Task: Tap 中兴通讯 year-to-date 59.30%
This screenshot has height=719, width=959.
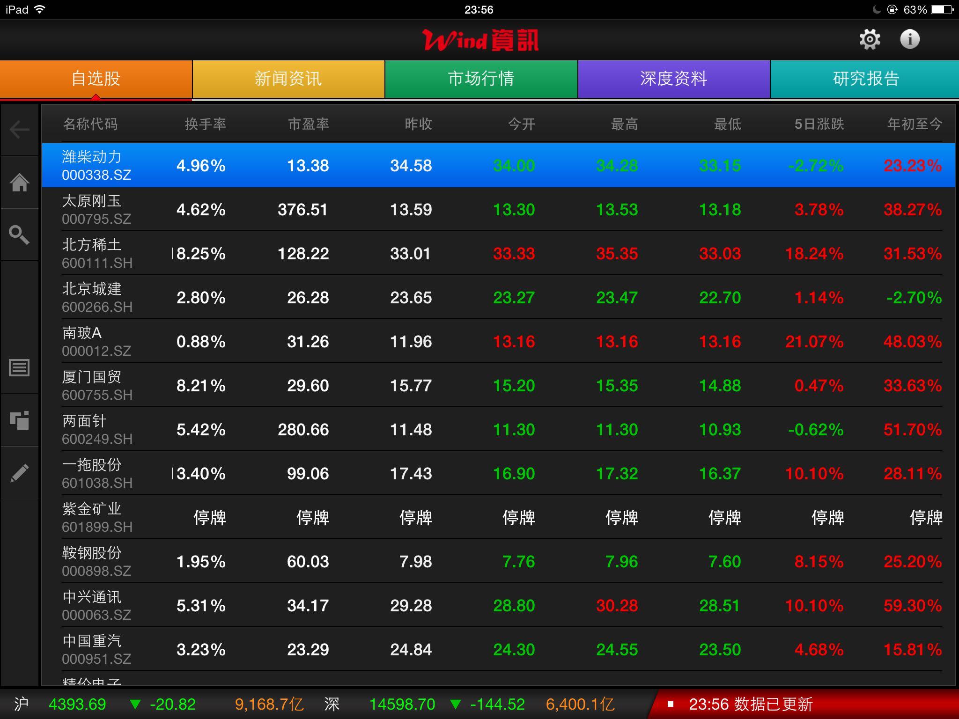Action: coord(913,606)
